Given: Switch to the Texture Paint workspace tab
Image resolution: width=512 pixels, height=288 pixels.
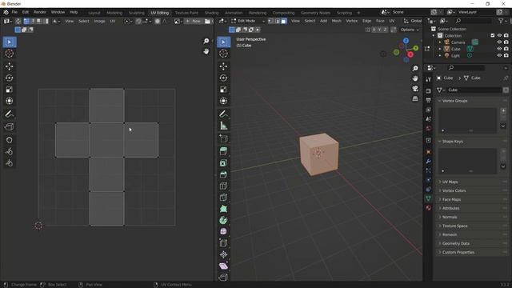Looking at the screenshot, I should click(x=186, y=13).
